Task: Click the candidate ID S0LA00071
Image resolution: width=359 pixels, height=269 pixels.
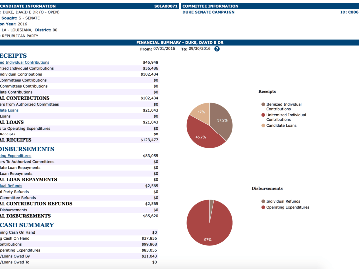Action: (166, 6)
